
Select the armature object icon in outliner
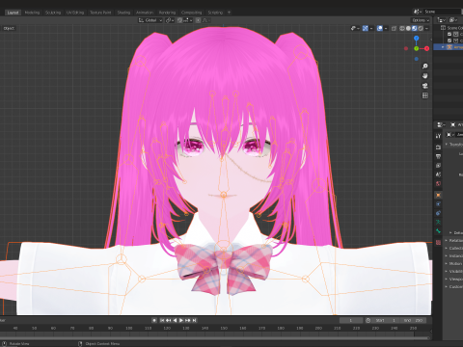click(x=449, y=47)
